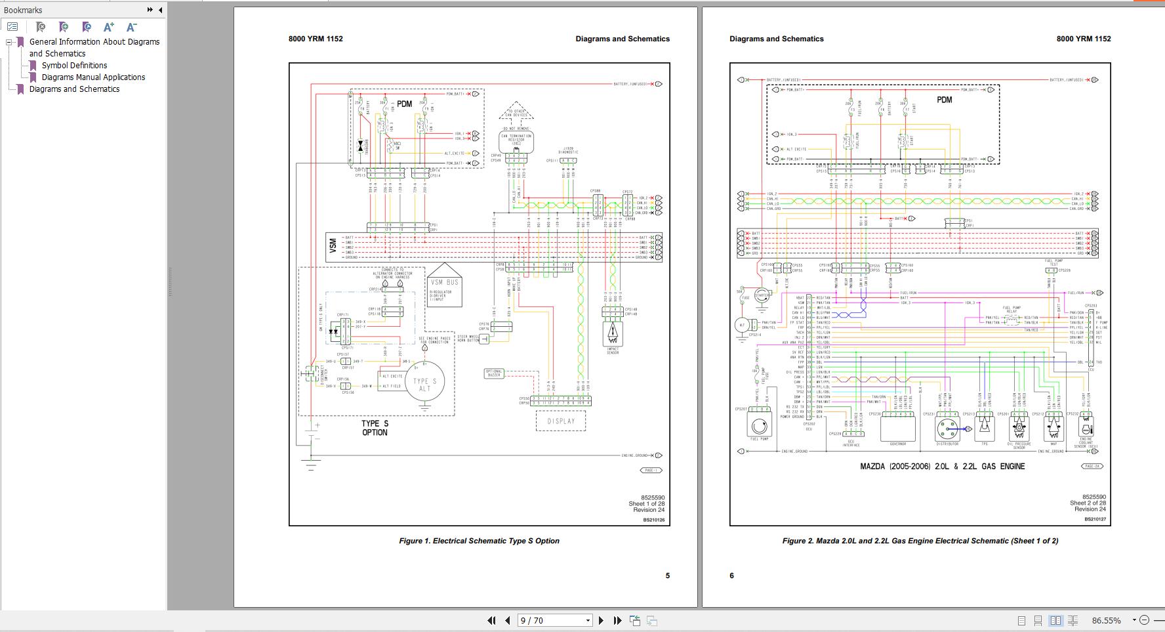Go to the first page
The image size is (1165, 632).
[x=491, y=620]
